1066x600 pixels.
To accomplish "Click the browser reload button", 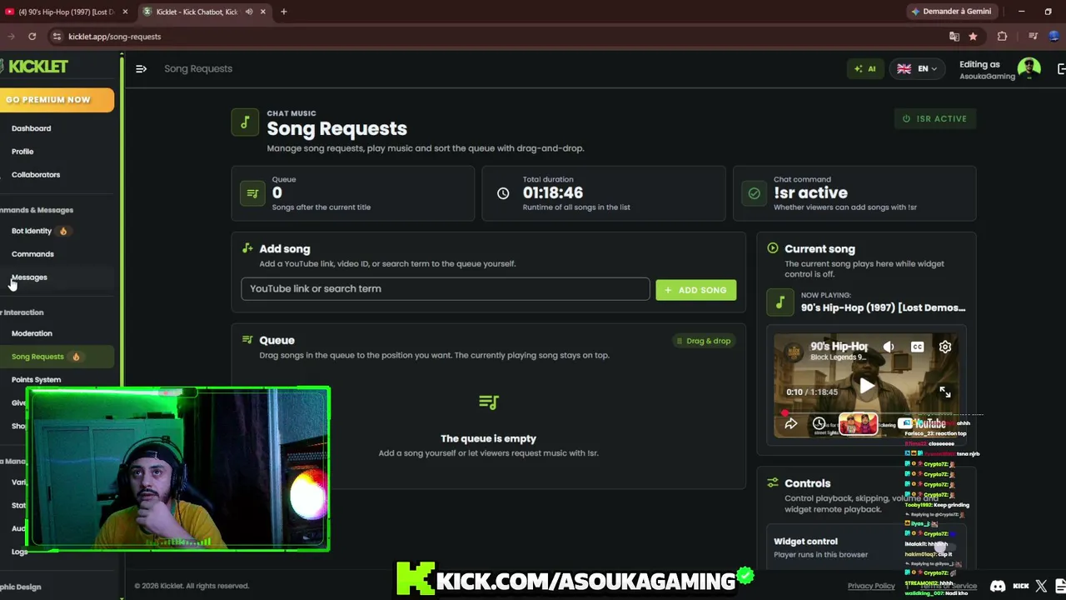I will coord(32,37).
